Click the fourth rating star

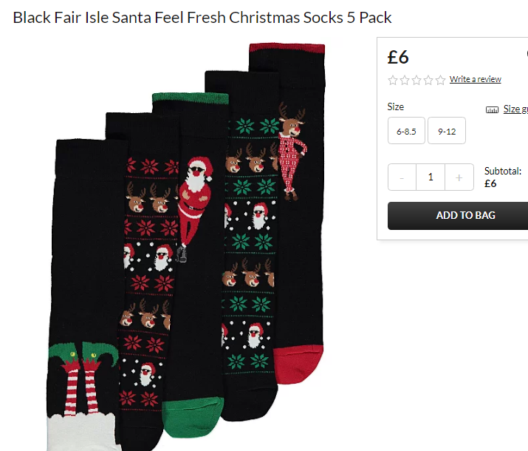428,81
